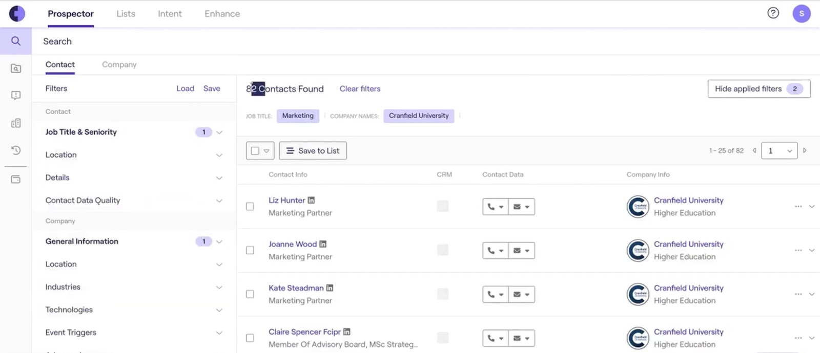This screenshot has height=353, width=820.
Task: Open the user avatar S menu
Action: click(802, 13)
